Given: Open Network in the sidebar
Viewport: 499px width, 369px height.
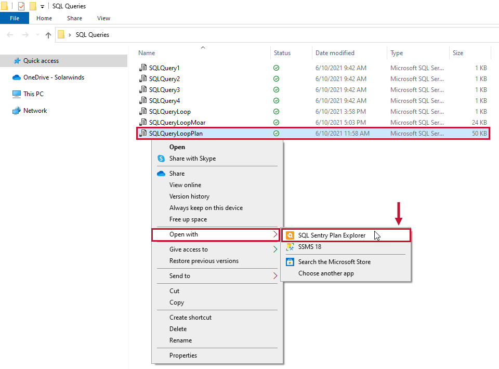Looking at the screenshot, I should 35,110.
